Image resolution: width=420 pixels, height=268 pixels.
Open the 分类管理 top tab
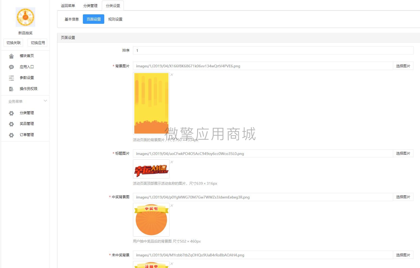pyautogui.click(x=90, y=6)
